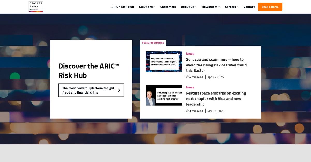311x162 pixels.
Task: Open the Sun, sea and scammers thumbnail
Action: [x=164, y=61]
